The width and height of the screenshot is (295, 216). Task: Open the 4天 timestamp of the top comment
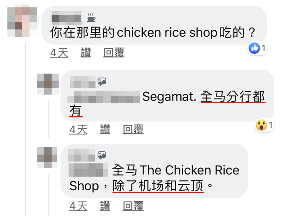point(59,53)
